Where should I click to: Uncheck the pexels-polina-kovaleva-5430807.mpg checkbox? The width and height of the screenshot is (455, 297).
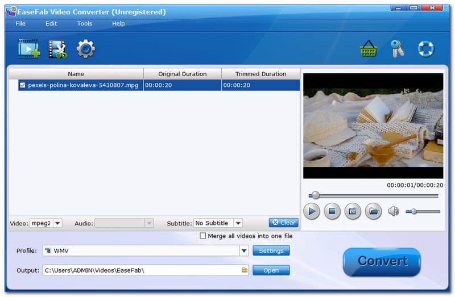(23, 85)
